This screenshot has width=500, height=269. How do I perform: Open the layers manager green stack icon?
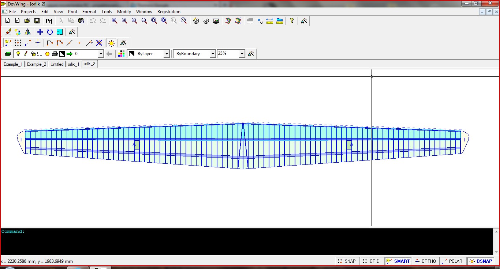click(8, 54)
